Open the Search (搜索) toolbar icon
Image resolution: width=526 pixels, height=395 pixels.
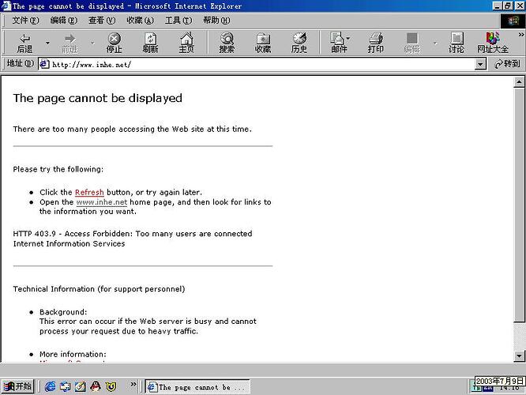pos(227,43)
